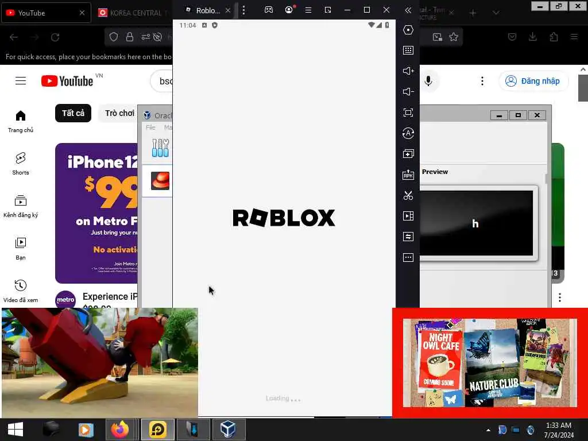Select the Tất cả filter chip
Image resolution: width=588 pixels, height=441 pixels.
point(73,113)
